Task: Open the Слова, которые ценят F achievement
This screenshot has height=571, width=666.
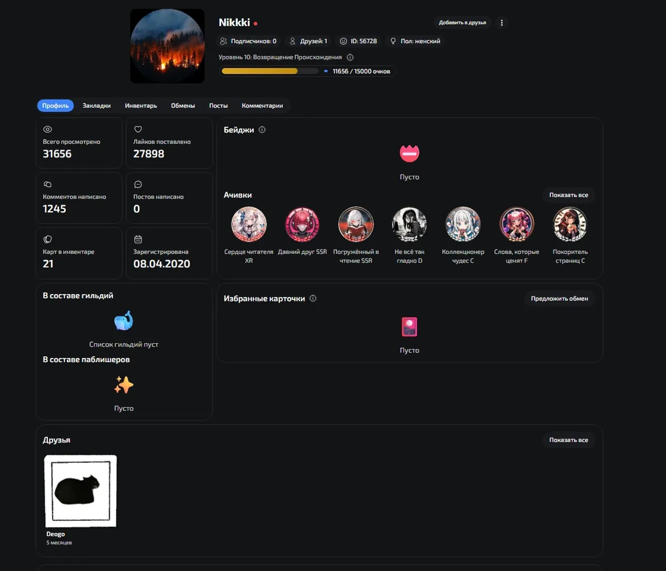Action: pyautogui.click(x=516, y=224)
